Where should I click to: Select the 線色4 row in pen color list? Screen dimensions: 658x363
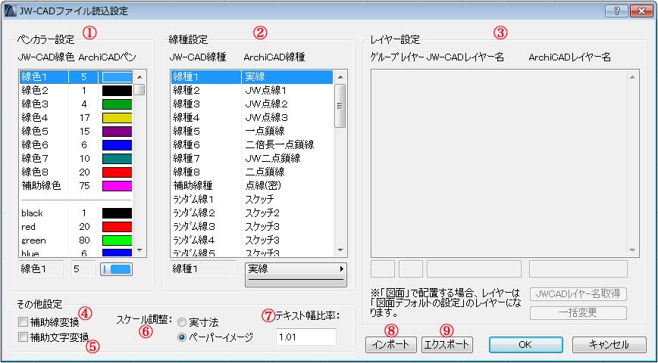coord(77,118)
